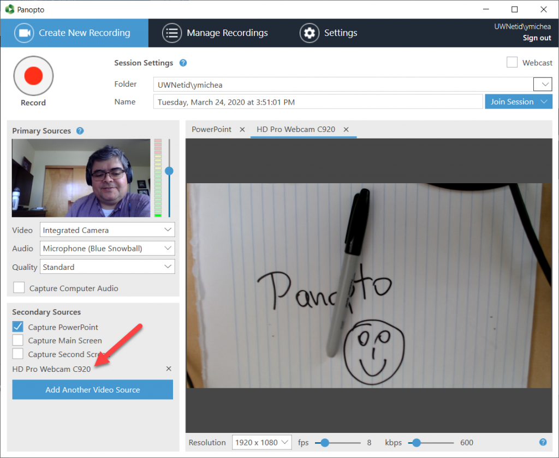Remove HD Pro Webcam C920 secondary source

tap(169, 369)
